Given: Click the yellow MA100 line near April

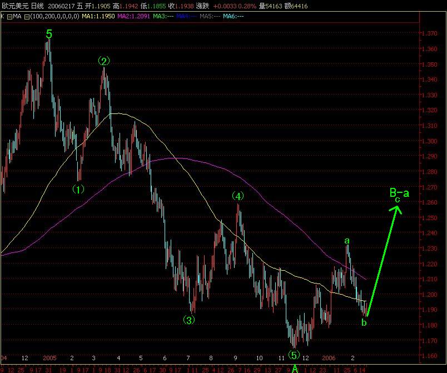Looking at the screenshot, I should click(x=119, y=113).
